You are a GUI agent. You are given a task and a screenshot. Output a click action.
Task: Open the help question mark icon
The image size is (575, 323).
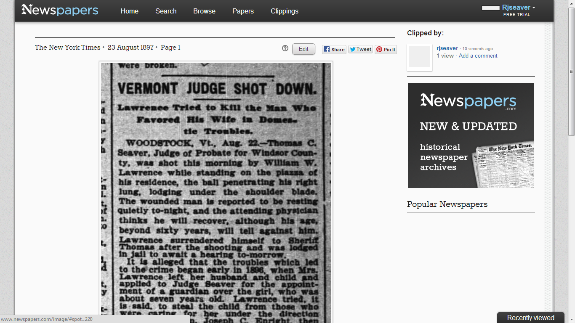pyautogui.click(x=285, y=48)
